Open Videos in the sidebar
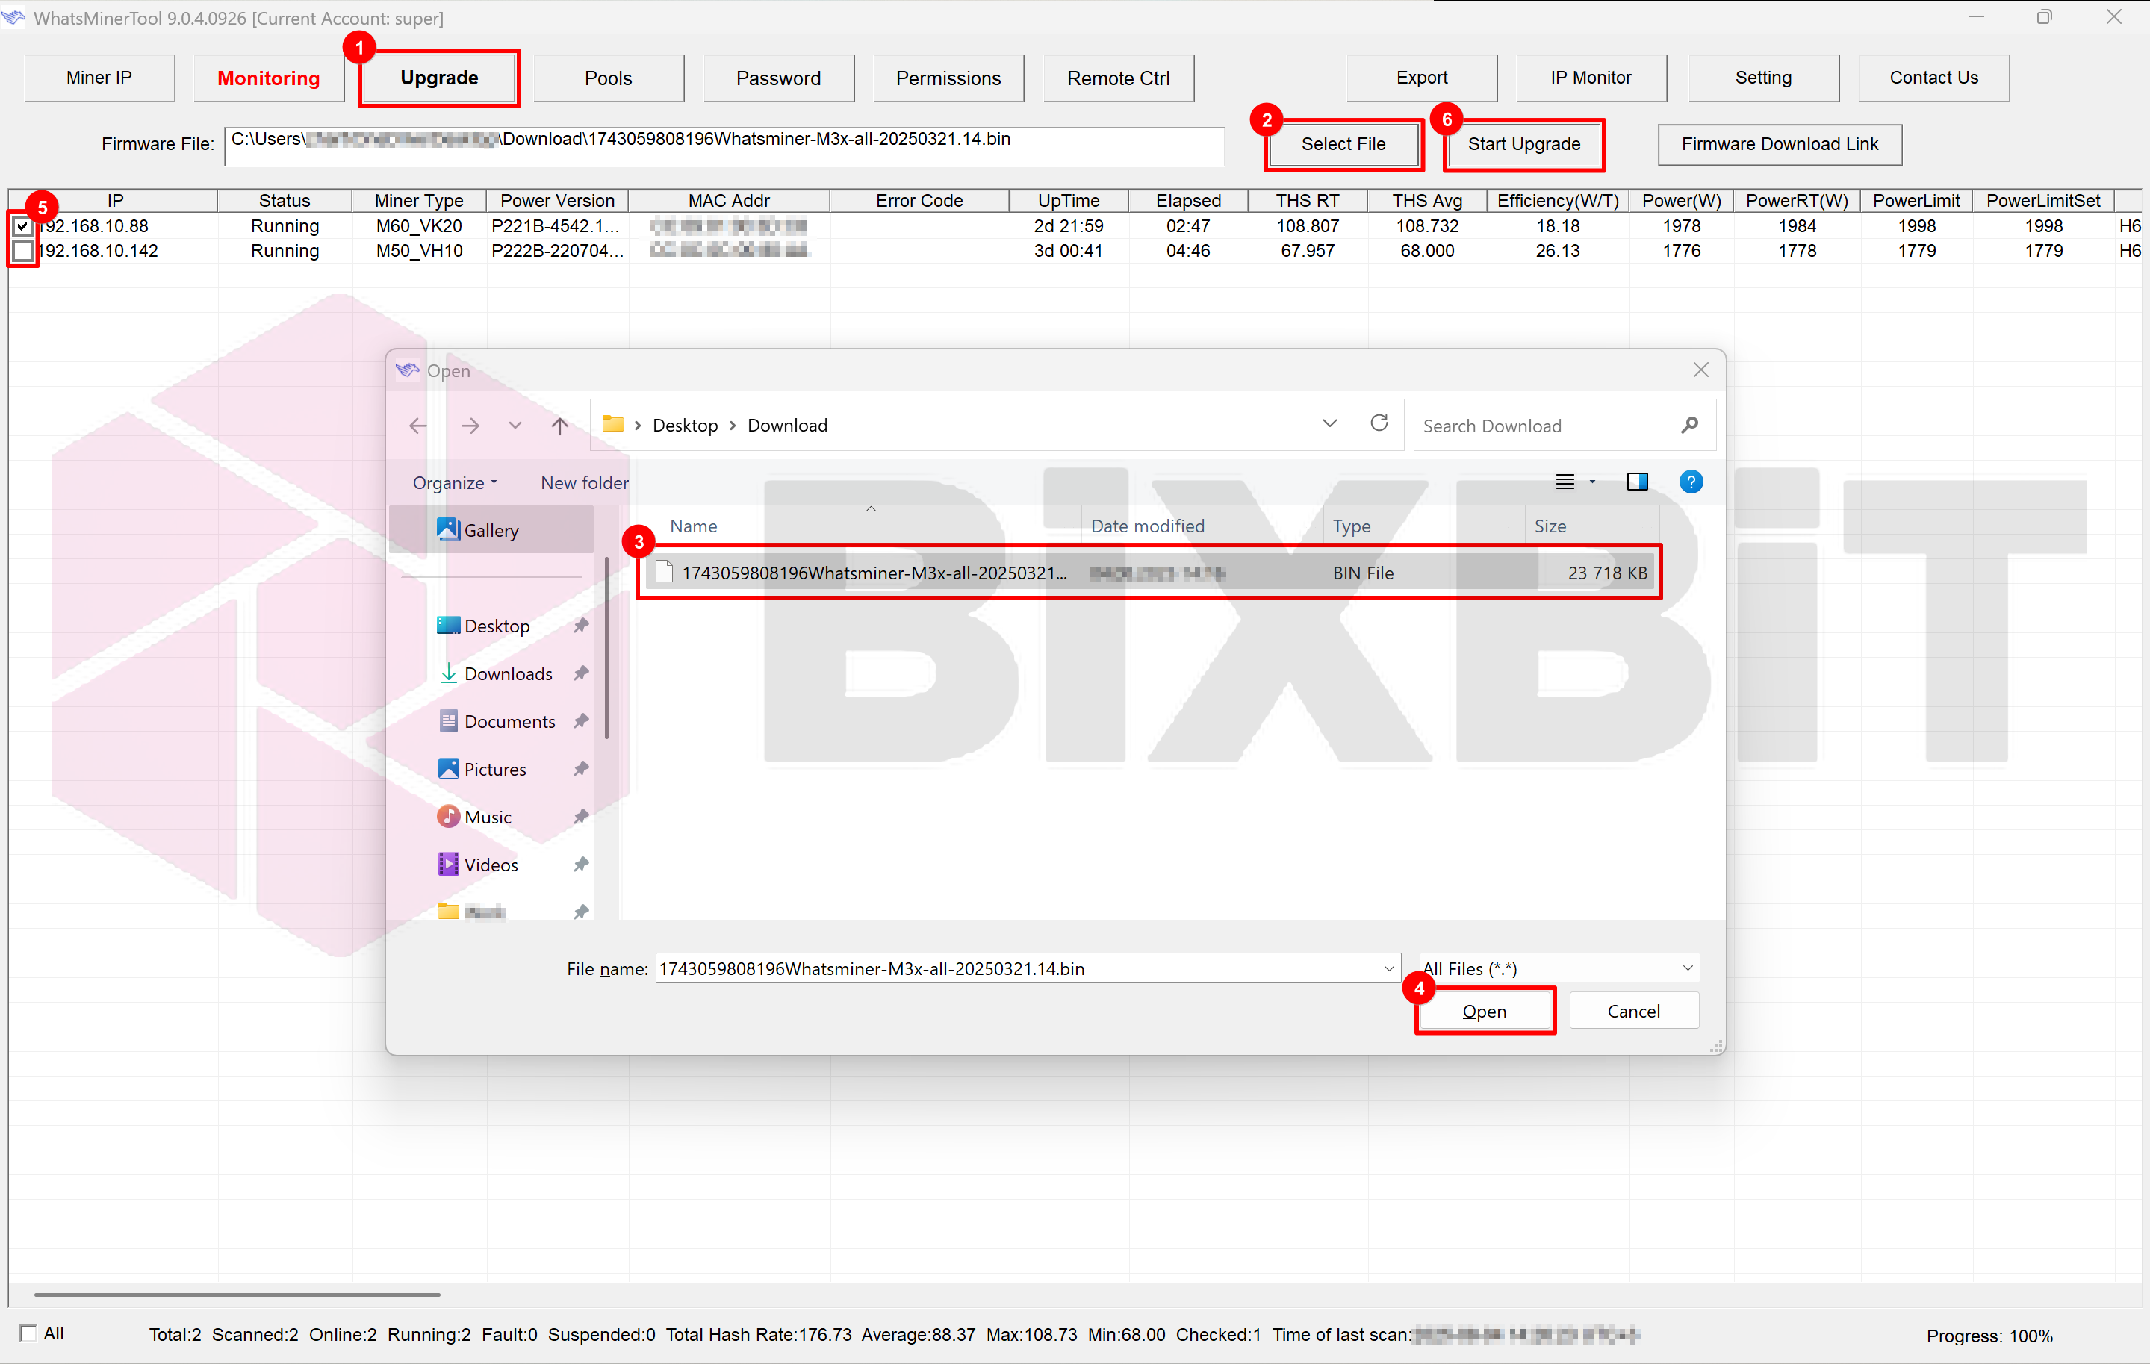Image resolution: width=2150 pixels, height=1364 pixels. pos(490,865)
